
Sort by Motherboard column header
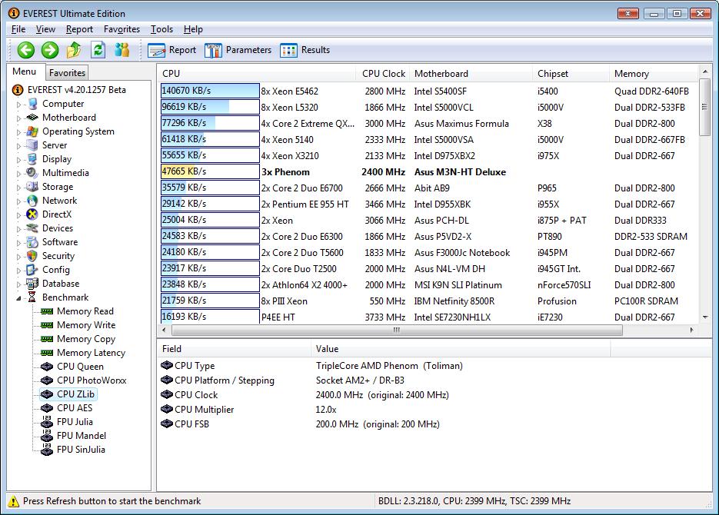(x=471, y=73)
